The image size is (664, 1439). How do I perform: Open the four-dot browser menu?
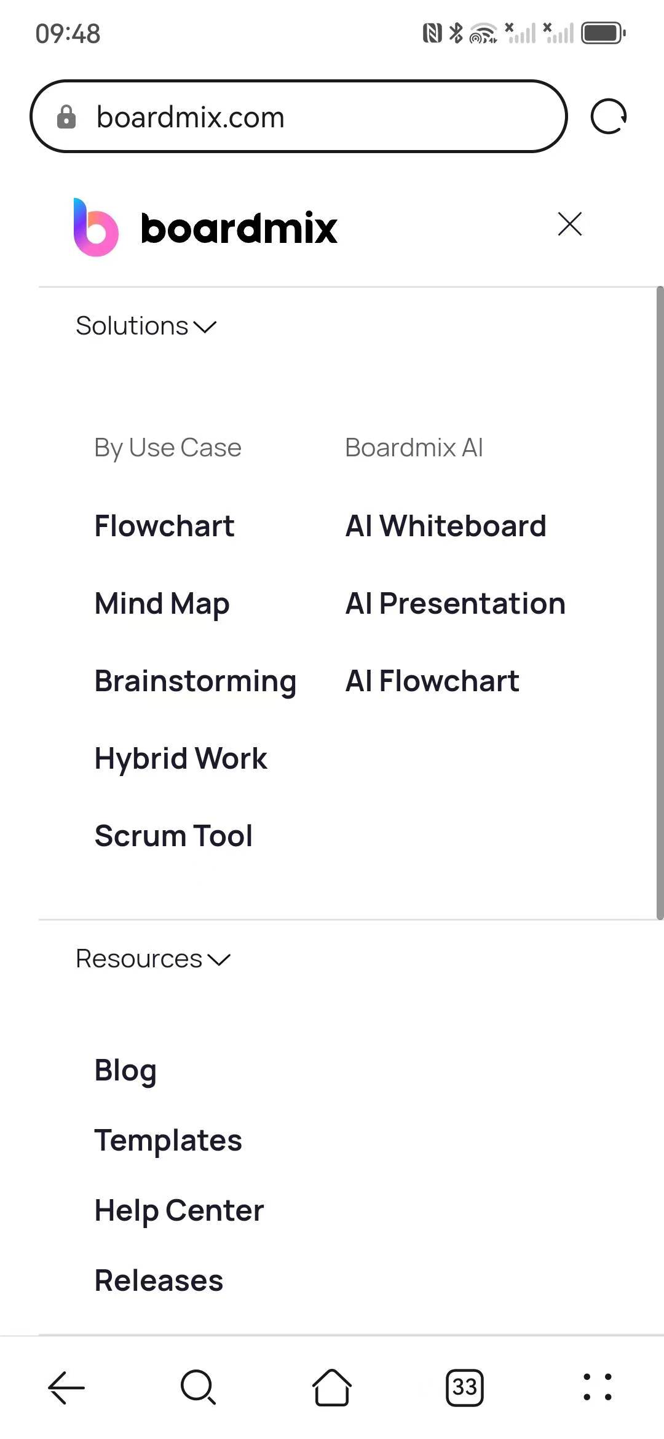pyautogui.click(x=597, y=1387)
